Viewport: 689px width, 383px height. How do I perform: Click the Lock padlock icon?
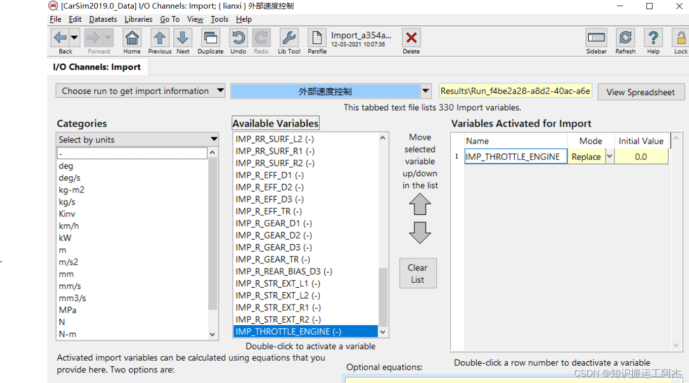tap(680, 37)
